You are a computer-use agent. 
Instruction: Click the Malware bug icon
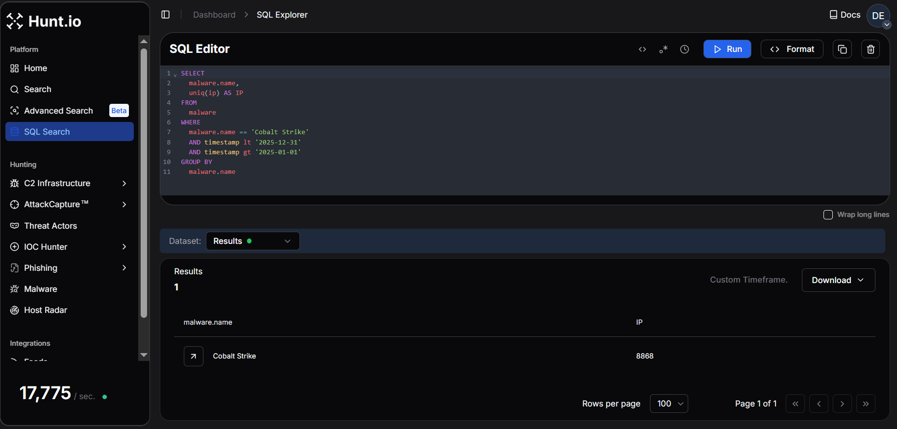click(15, 289)
